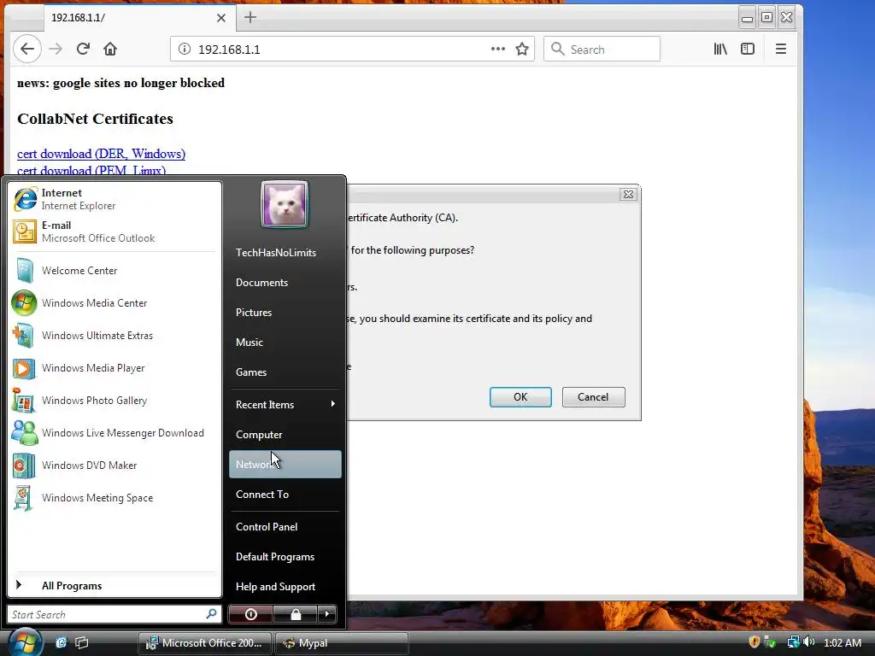875x656 pixels.
Task: Open Connect To in Start menu
Action: click(285, 495)
